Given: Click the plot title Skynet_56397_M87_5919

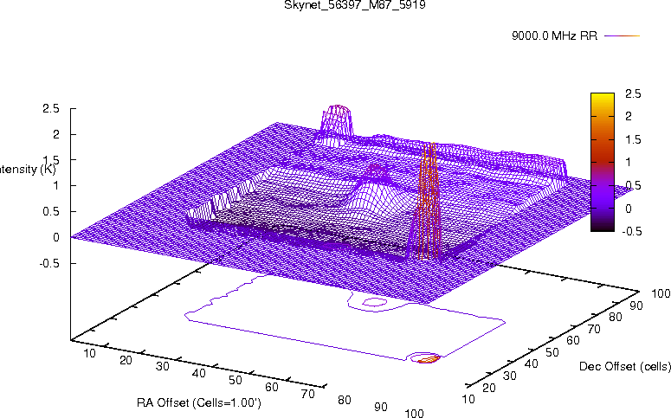Looking at the screenshot, I should click(355, 5).
